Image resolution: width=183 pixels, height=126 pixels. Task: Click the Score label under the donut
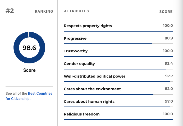click(29, 70)
